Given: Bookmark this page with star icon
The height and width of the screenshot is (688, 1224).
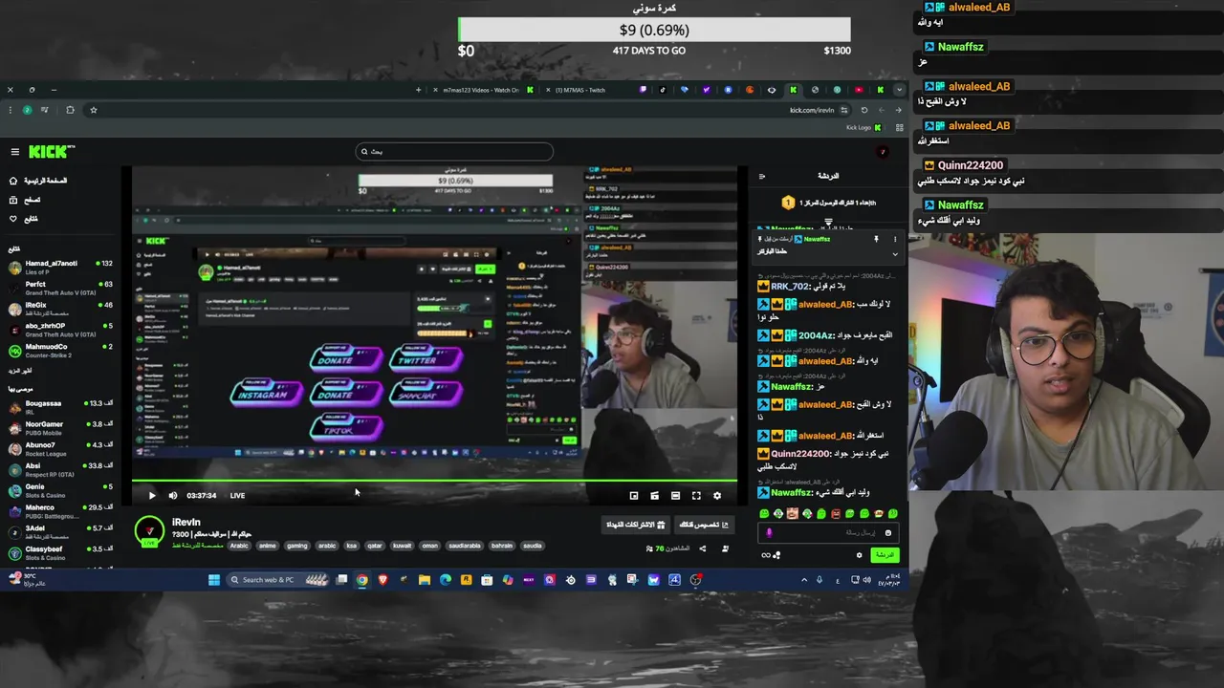Looking at the screenshot, I should click(94, 110).
